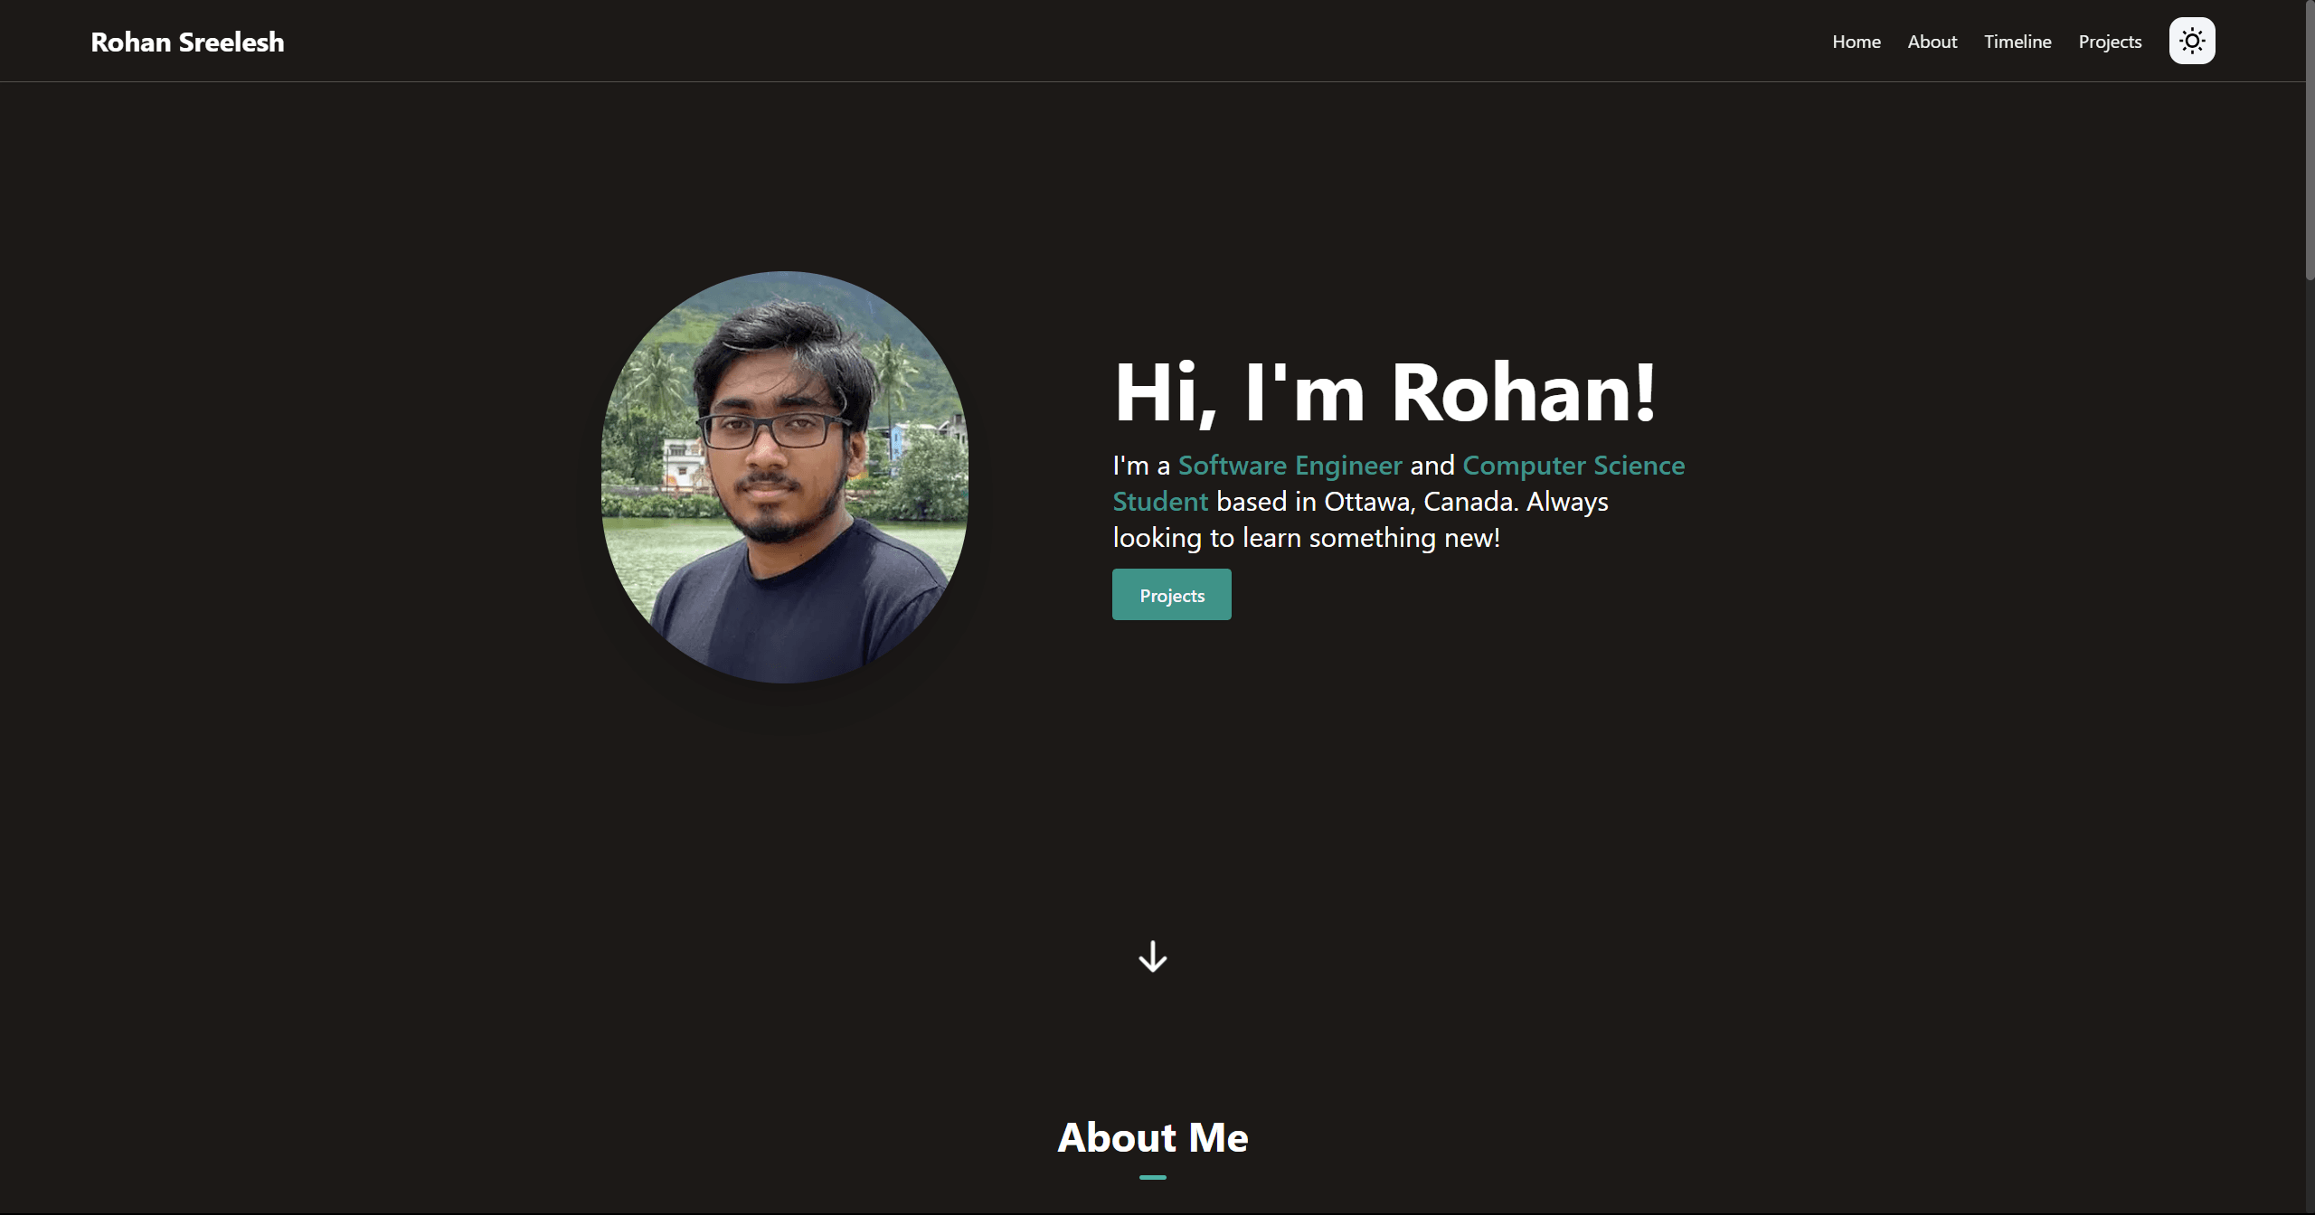2315x1215 pixels.
Task: Click 'looking to learn something new!' line
Action: (1306, 538)
